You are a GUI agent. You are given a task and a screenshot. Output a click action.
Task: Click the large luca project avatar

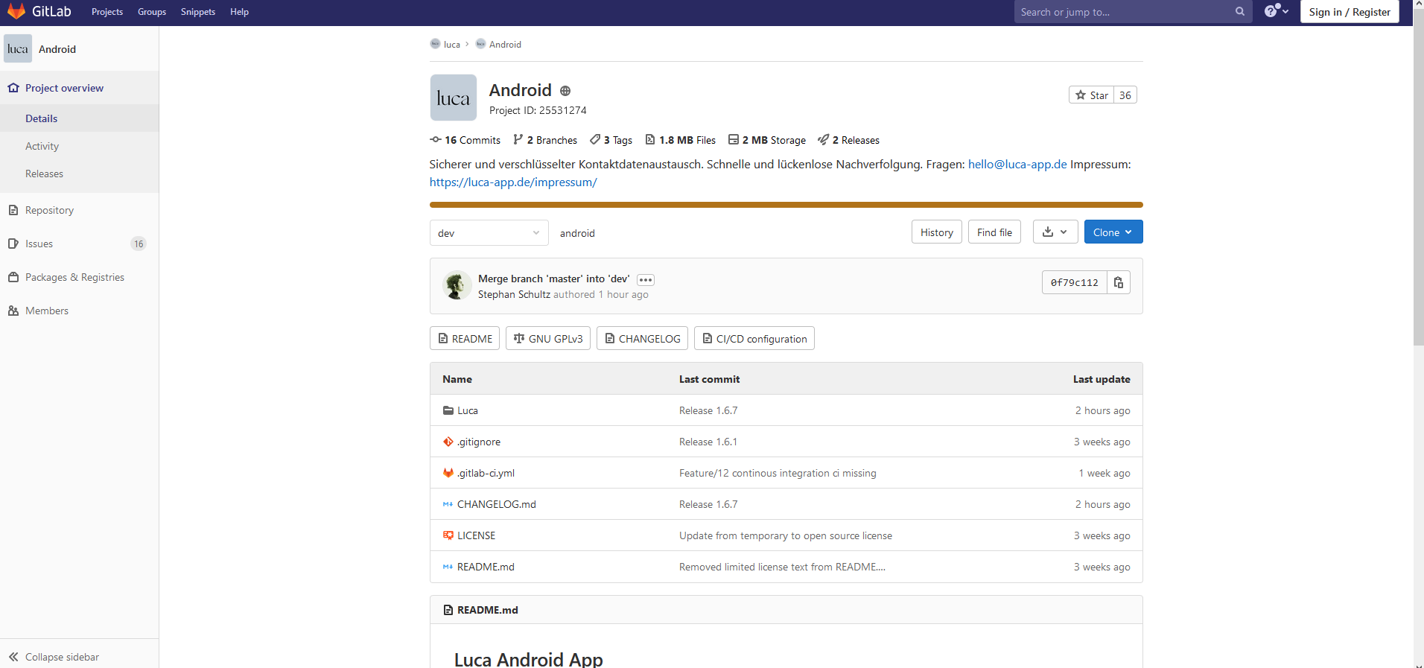453,98
